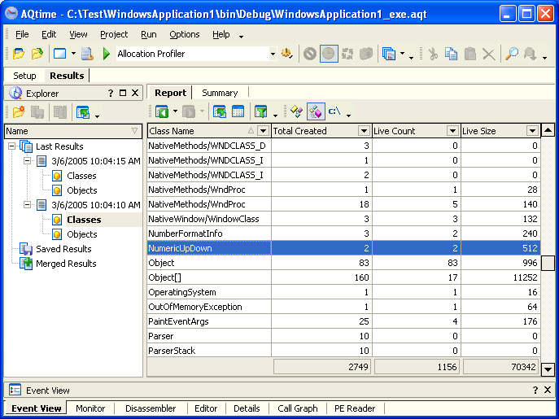559x419 pixels.
Task: Click the camera snapshot toolbar icon
Action: (x=366, y=54)
